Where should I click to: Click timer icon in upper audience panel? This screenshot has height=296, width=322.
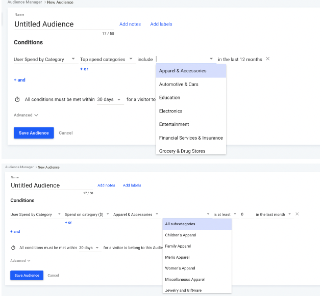pos(17,99)
